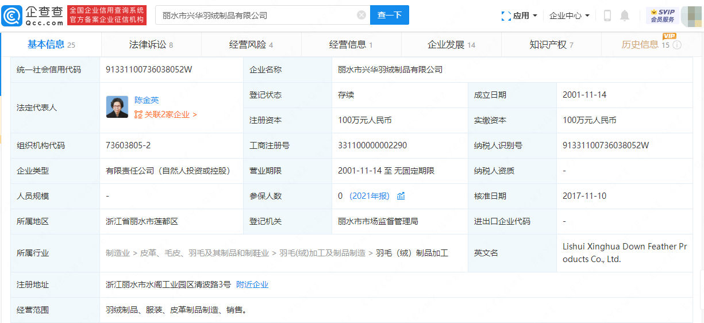Open the 经营信息 tab
The image size is (704, 323).
(x=351, y=44)
